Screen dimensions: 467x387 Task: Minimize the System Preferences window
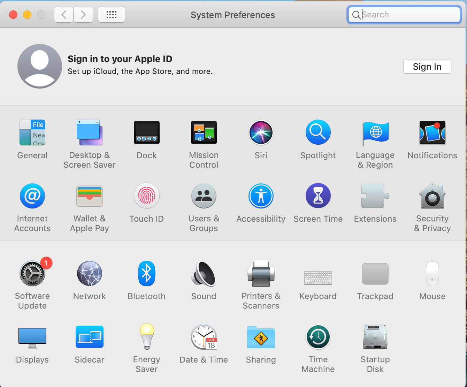(x=27, y=15)
